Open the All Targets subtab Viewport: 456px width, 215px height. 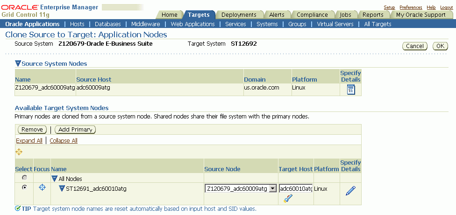378,24
